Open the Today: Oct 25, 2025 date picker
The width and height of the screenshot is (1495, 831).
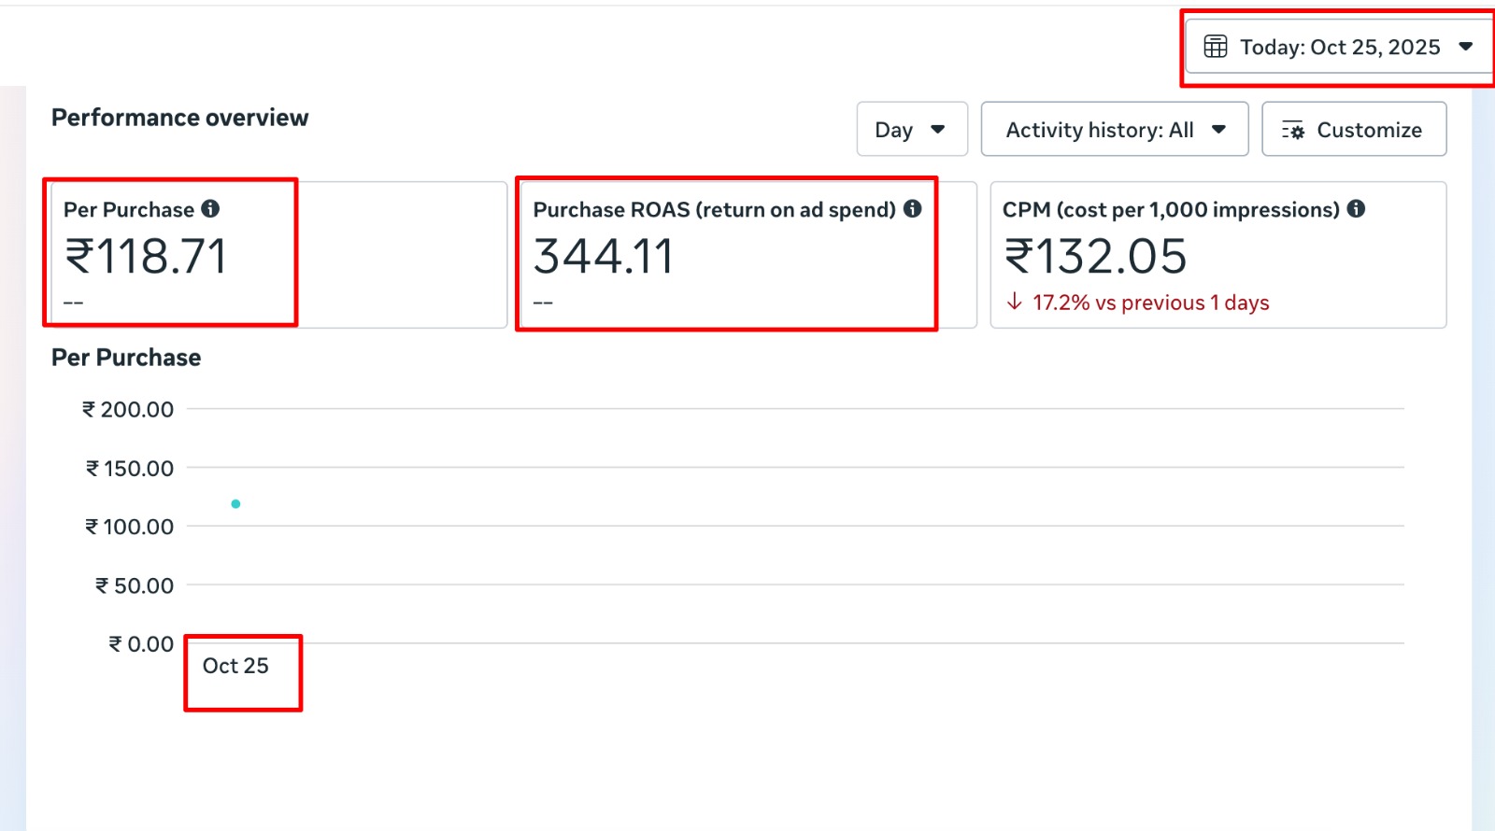[1338, 47]
